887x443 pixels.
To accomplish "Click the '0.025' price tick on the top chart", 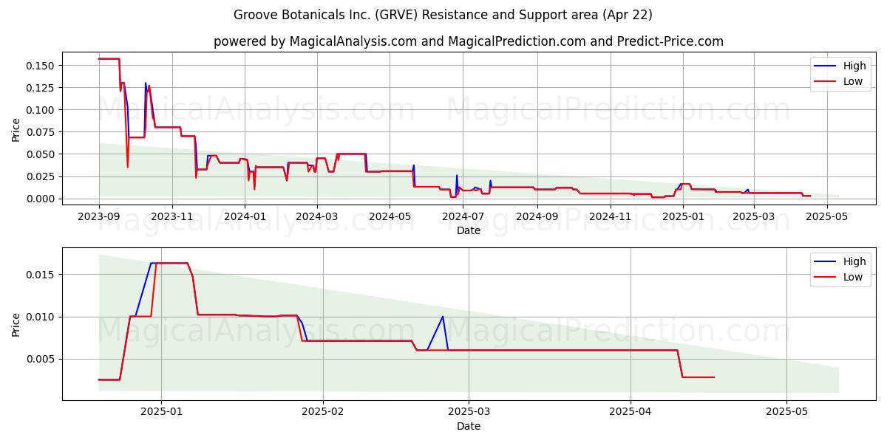I will coord(40,176).
